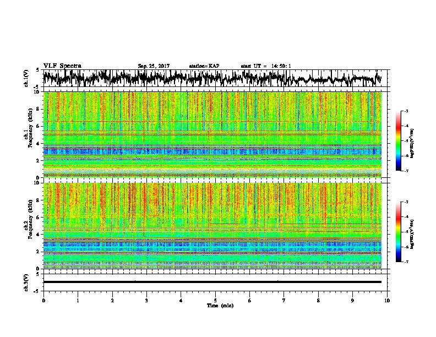436x337 pixels.
Task: Click the "station=KAP" header label
Action: point(204,66)
